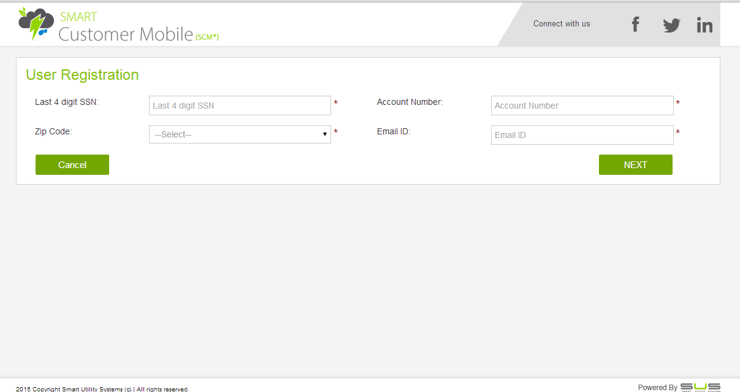Click the Twitter bird icon
The height and width of the screenshot is (392, 740).
point(671,25)
